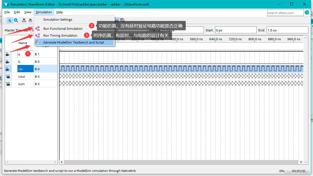Click the Interval value field
Image resolution: width=313 pixels, height=176 pixels.
pos(183,30)
